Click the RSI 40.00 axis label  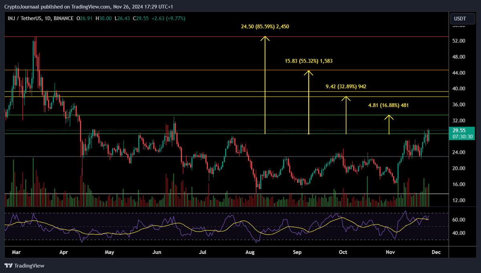[459, 233]
